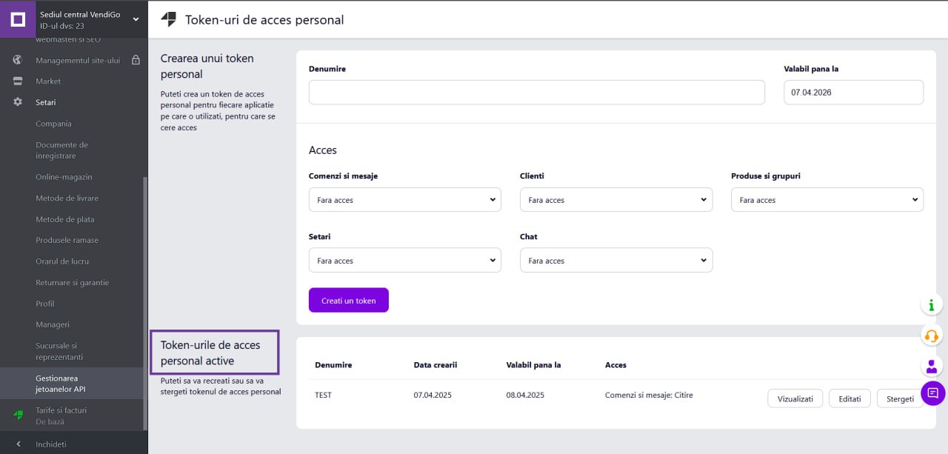Click the purple user floating icon

pyautogui.click(x=932, y=365)
